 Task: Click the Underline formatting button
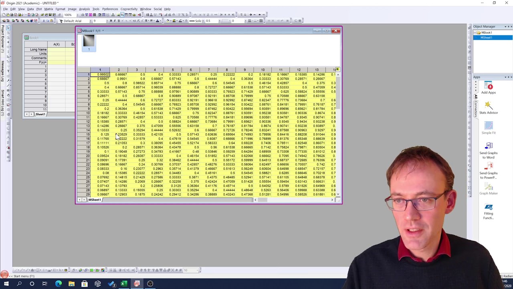coord(119,21)
